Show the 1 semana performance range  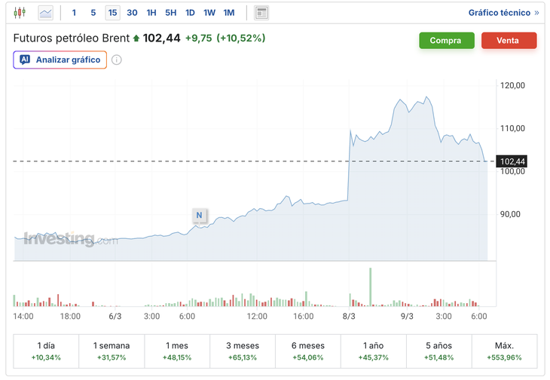(x=112, y=351)
